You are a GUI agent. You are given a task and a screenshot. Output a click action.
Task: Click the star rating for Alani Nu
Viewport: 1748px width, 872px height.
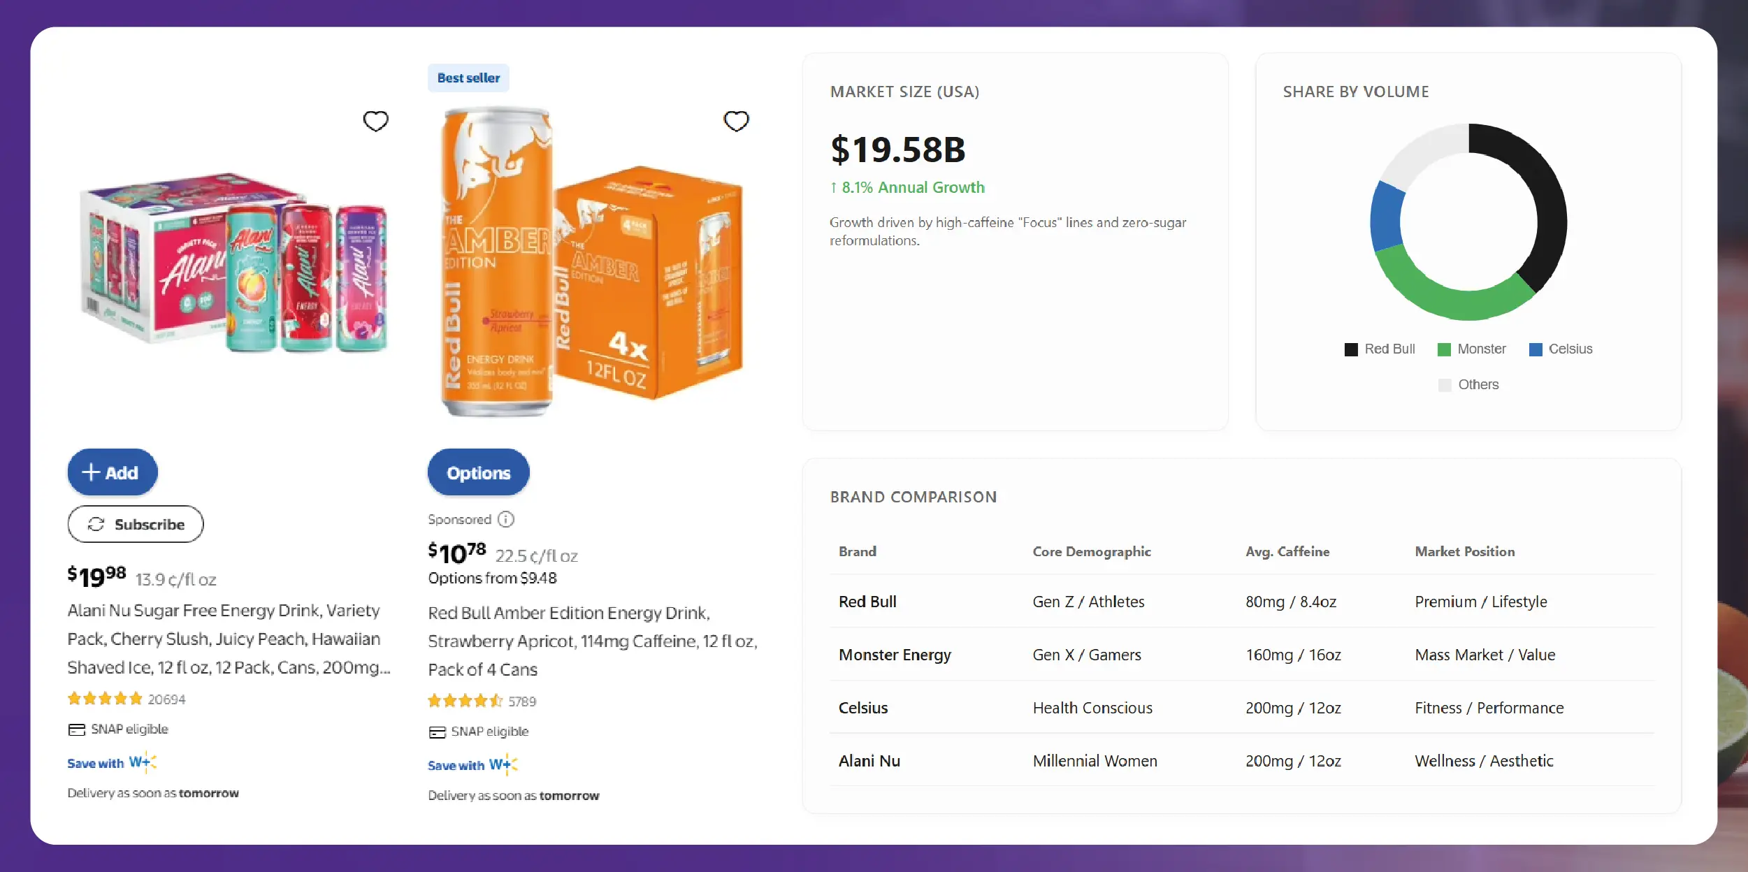point(105,699)
